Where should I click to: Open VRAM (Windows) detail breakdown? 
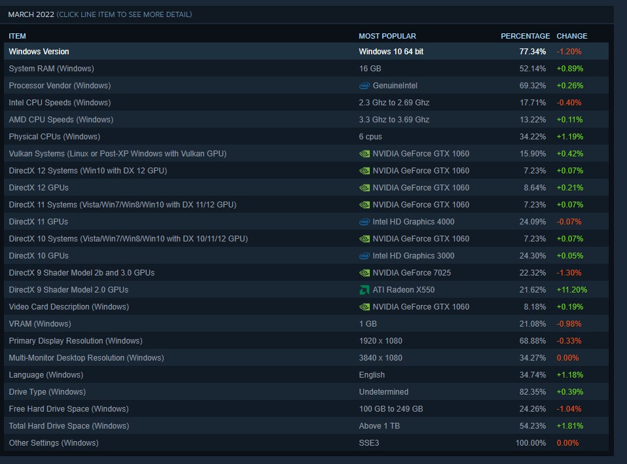coord(40,324)
